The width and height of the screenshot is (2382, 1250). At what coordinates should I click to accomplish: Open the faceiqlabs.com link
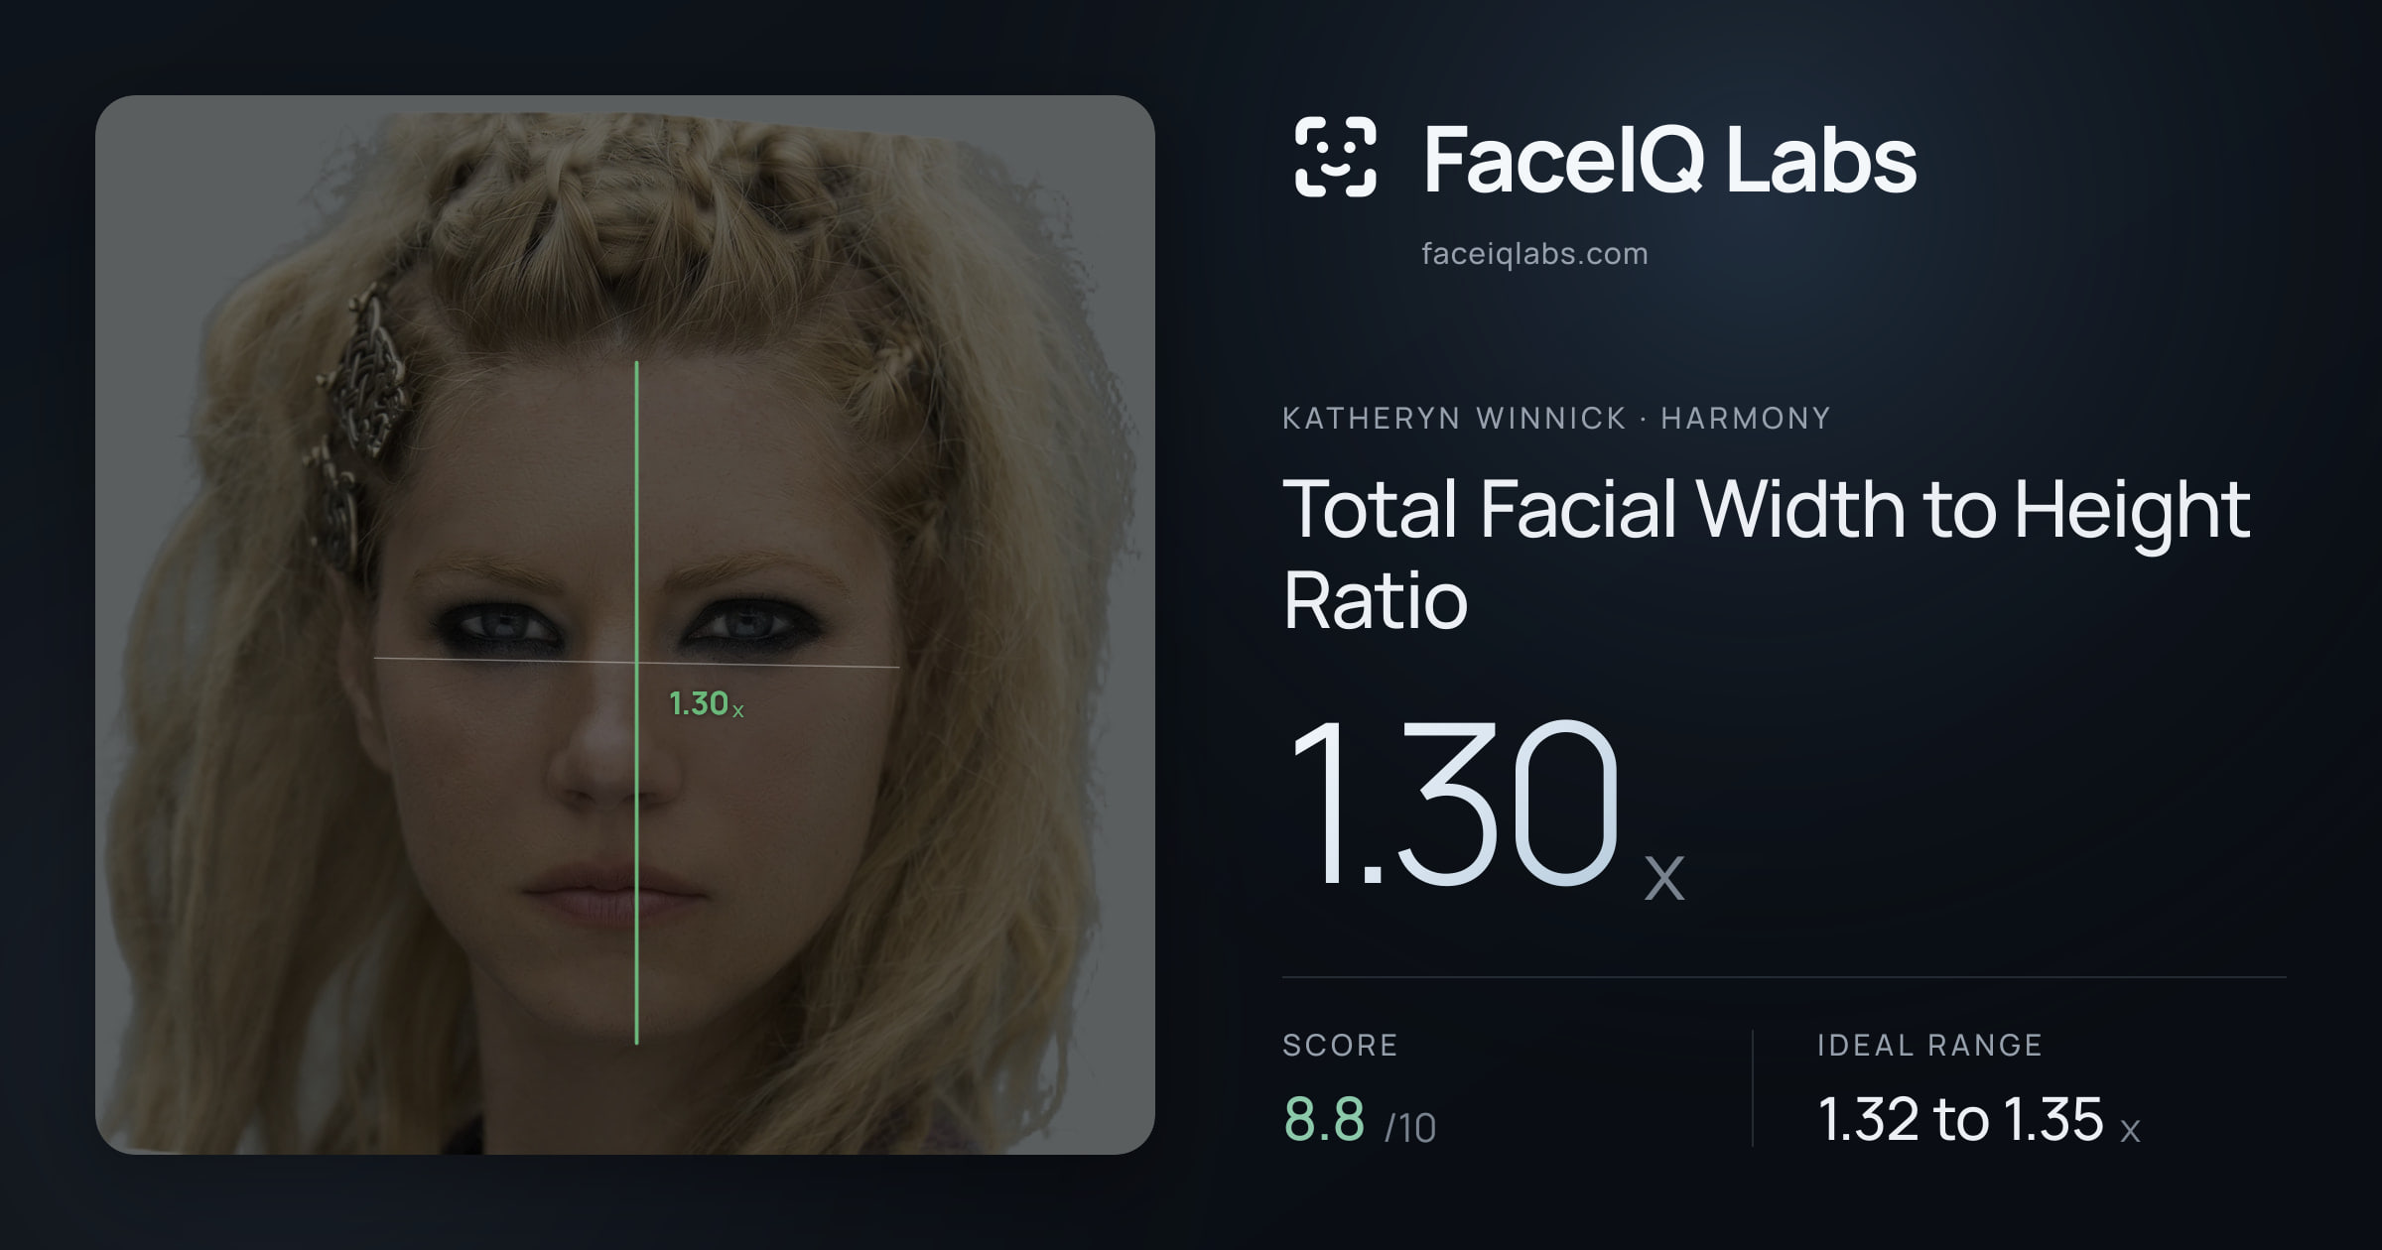1534,254
